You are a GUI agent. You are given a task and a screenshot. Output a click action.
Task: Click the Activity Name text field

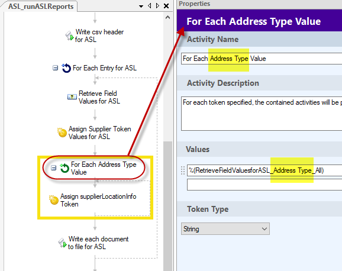tap(262, 59)
